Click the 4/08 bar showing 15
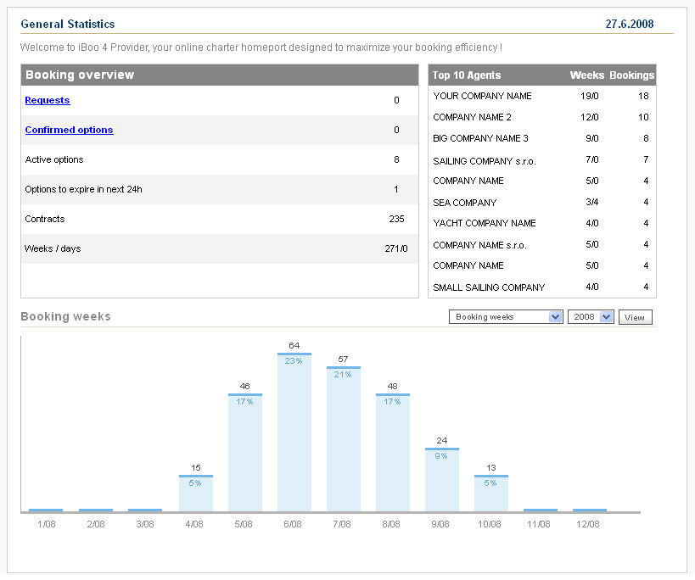The width and height of the screenshot is (695, 580). (x=195, y=494)
